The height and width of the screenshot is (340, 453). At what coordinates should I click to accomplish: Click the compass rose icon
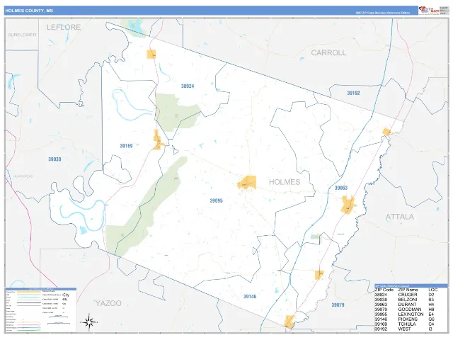pyautogui.click(x=89, y=322)
